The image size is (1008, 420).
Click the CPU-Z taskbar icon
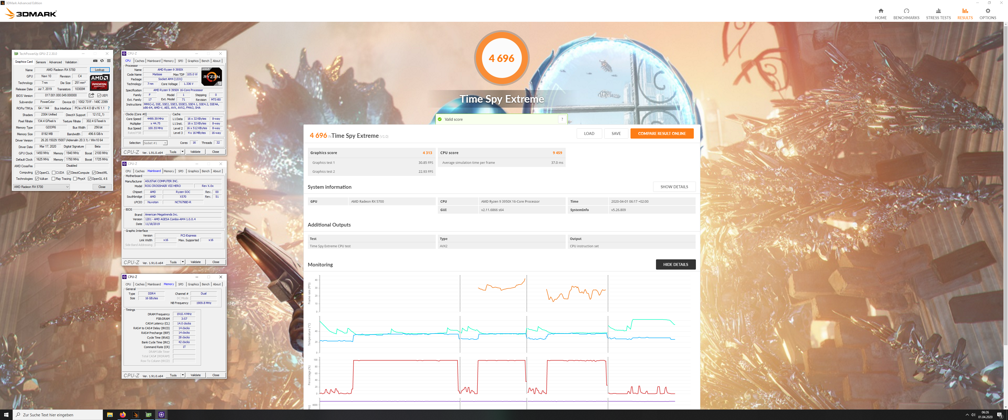162,414
